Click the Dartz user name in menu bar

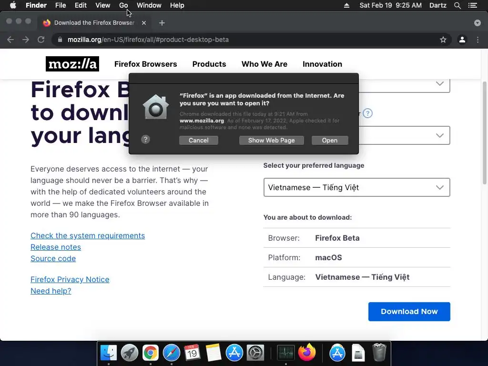point(437,5)
